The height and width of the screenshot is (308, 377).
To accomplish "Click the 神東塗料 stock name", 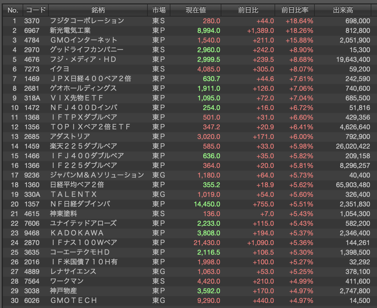I will pos(63,214).
